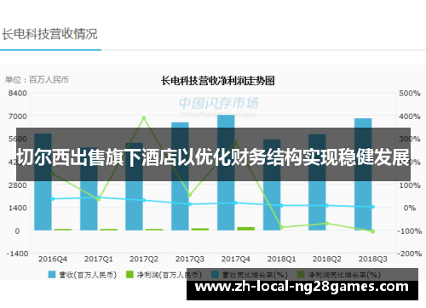The width and height of the screenshot is (426, 308).
Task: Click the green 净利润 legend swatch
Action: click(x=130, y=274)
